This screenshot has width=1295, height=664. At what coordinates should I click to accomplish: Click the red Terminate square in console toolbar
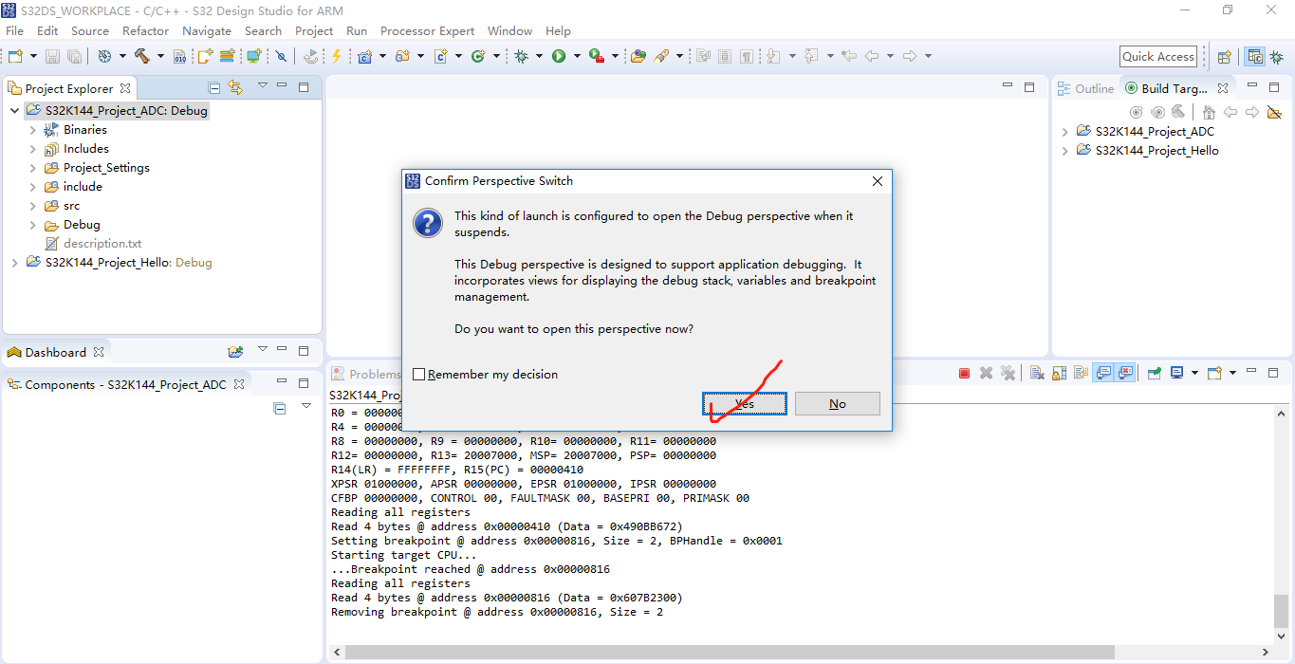click(x=964, y=374)
